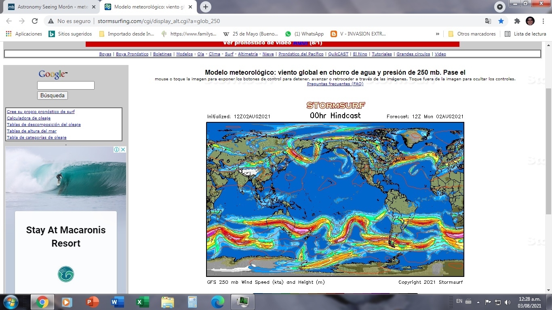Open the familys... bookmark
The width and height of the screenshot is (552, 310).
(189, 34)
